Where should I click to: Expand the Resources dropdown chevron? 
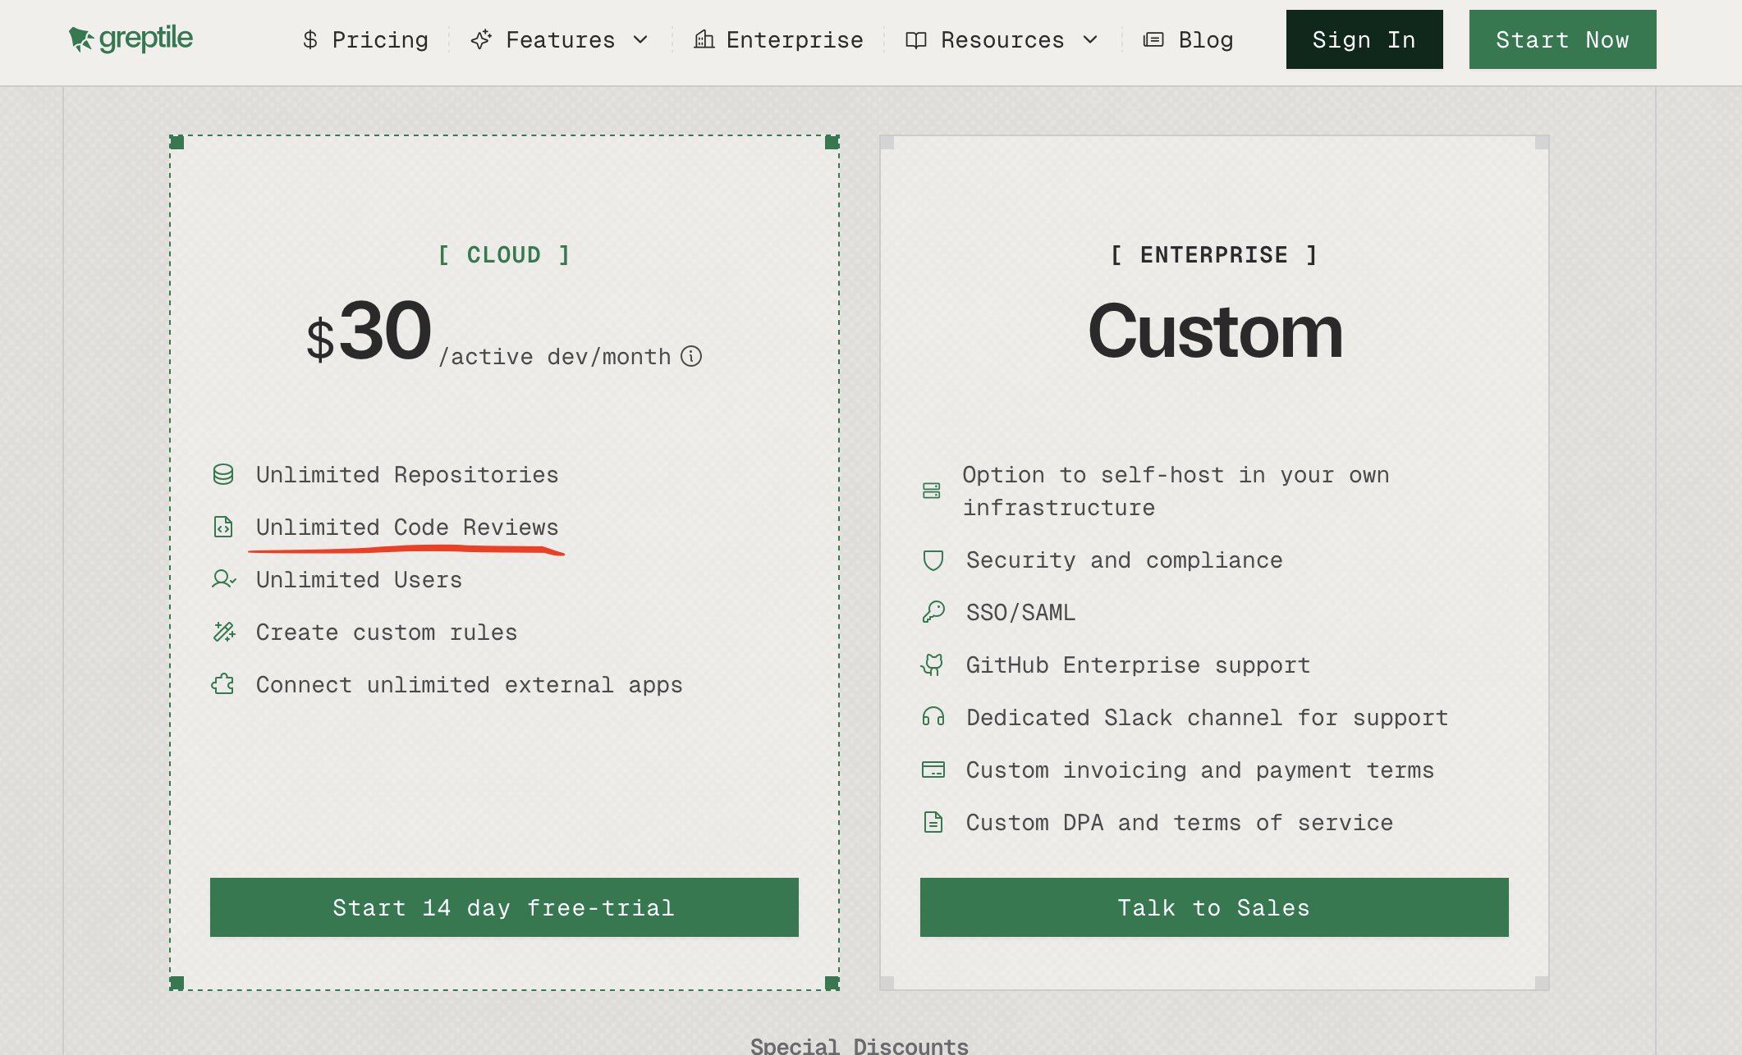click(1090, 39)
